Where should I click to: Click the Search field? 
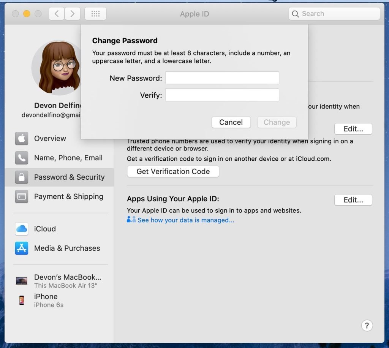pos(334,14)
